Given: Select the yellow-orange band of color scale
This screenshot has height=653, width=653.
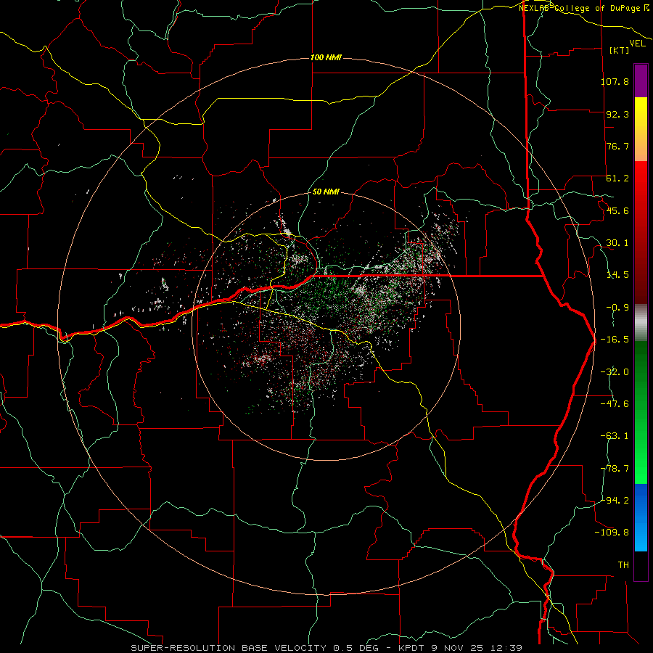Looking at the screenshot, I should [641, 129].
